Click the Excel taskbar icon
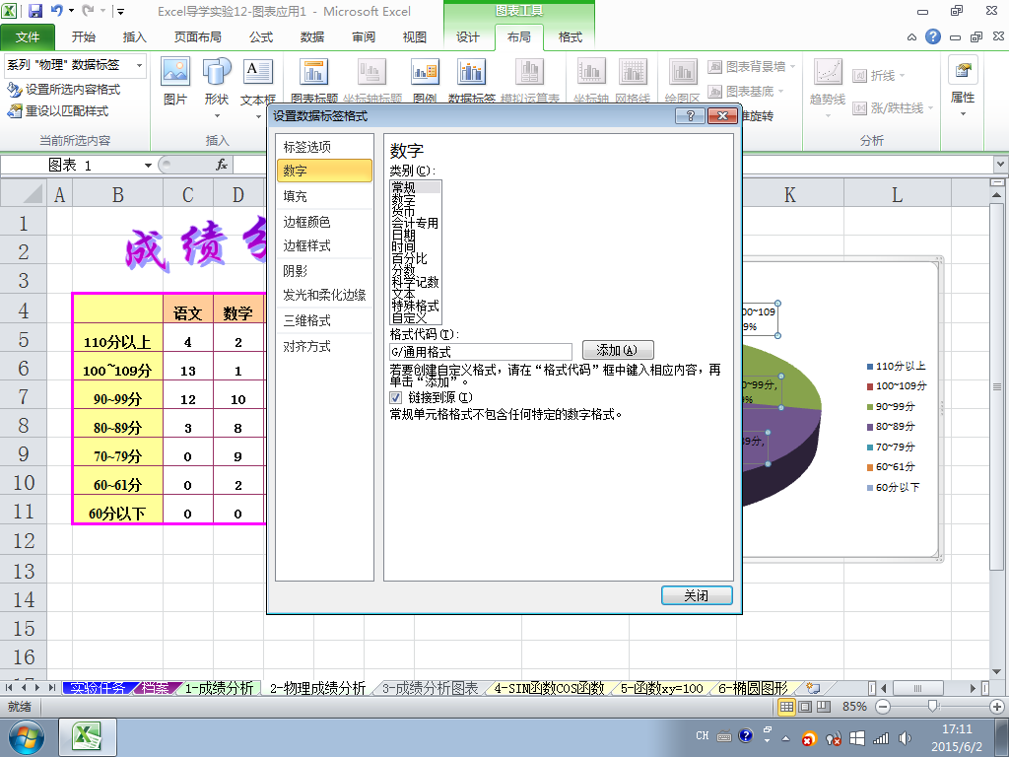The image size is (1009, 757). [x=88, y=737]
